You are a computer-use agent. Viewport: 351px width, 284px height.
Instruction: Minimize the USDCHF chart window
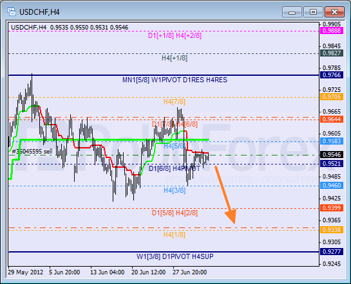coord(292,12)
